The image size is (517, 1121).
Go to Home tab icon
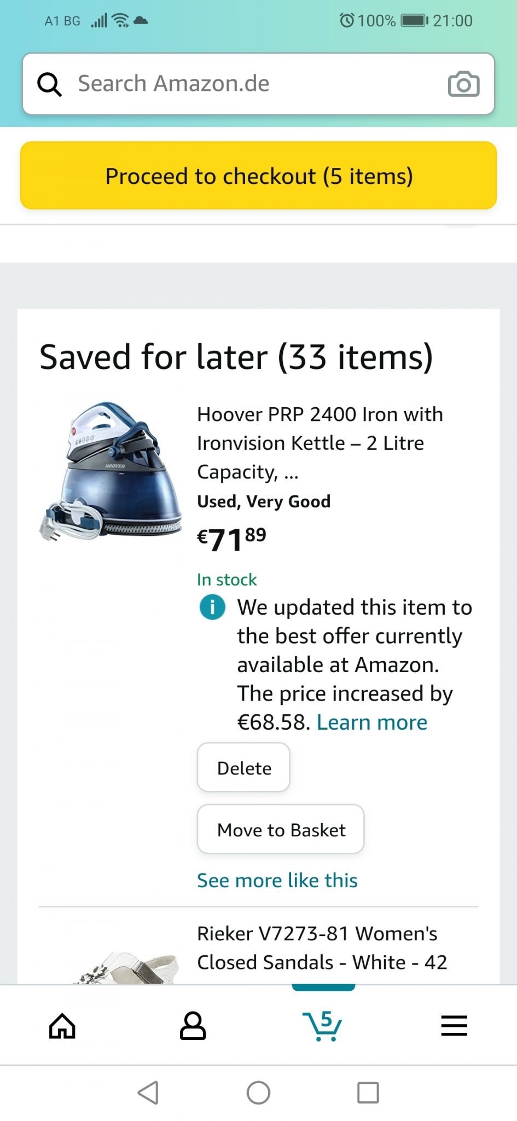tap(62, 1026)
